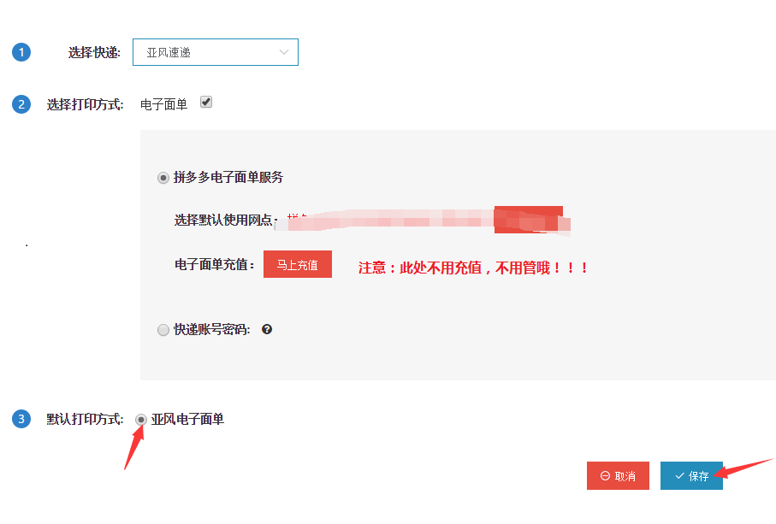Click the 取消 cancel button text
The image size is (776, 524).
tap(625, 476)
